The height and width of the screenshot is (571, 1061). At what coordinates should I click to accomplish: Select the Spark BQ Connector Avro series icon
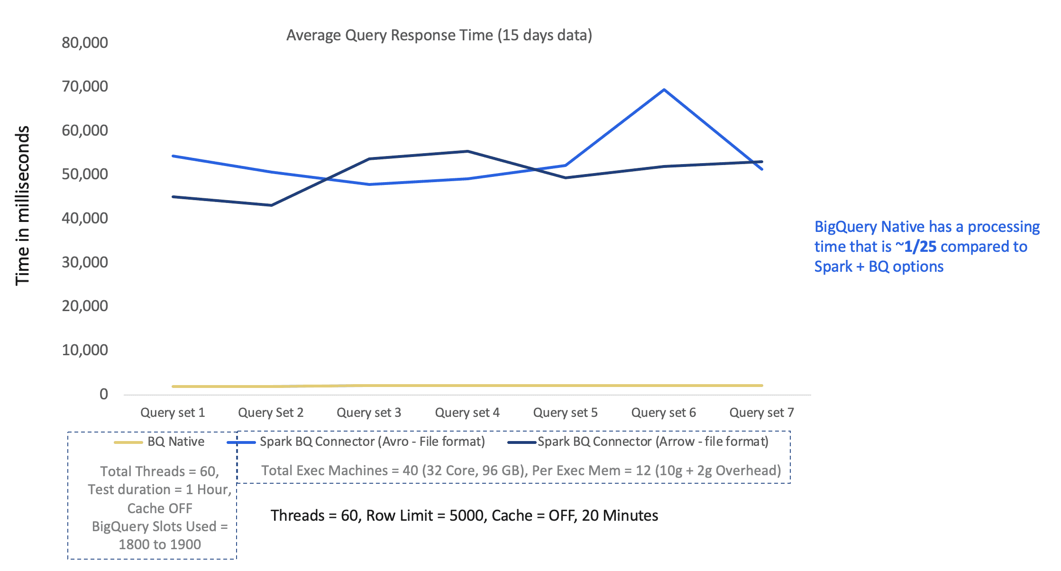(x=245, y=444)
